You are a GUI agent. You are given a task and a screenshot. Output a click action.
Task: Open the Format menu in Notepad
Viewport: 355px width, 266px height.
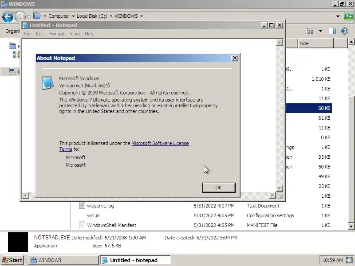(x=57, y=34)
